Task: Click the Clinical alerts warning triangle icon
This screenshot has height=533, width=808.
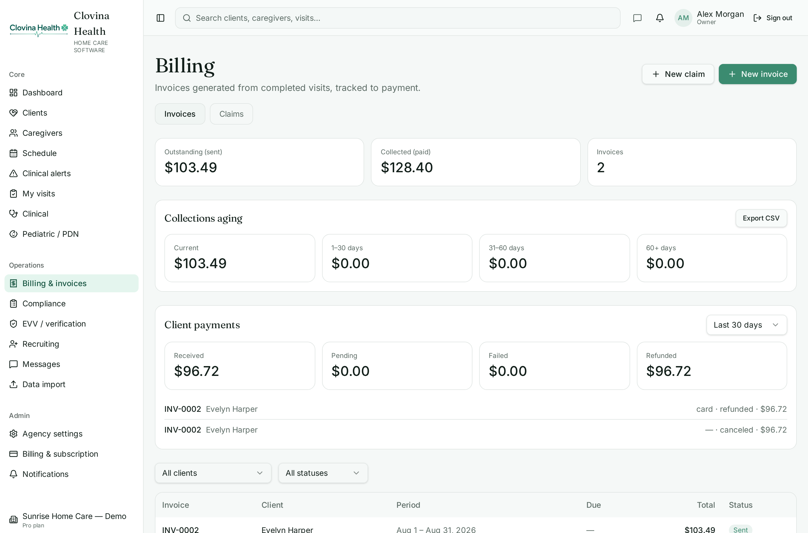Action: pyautogui.click(x=13, y=173)
